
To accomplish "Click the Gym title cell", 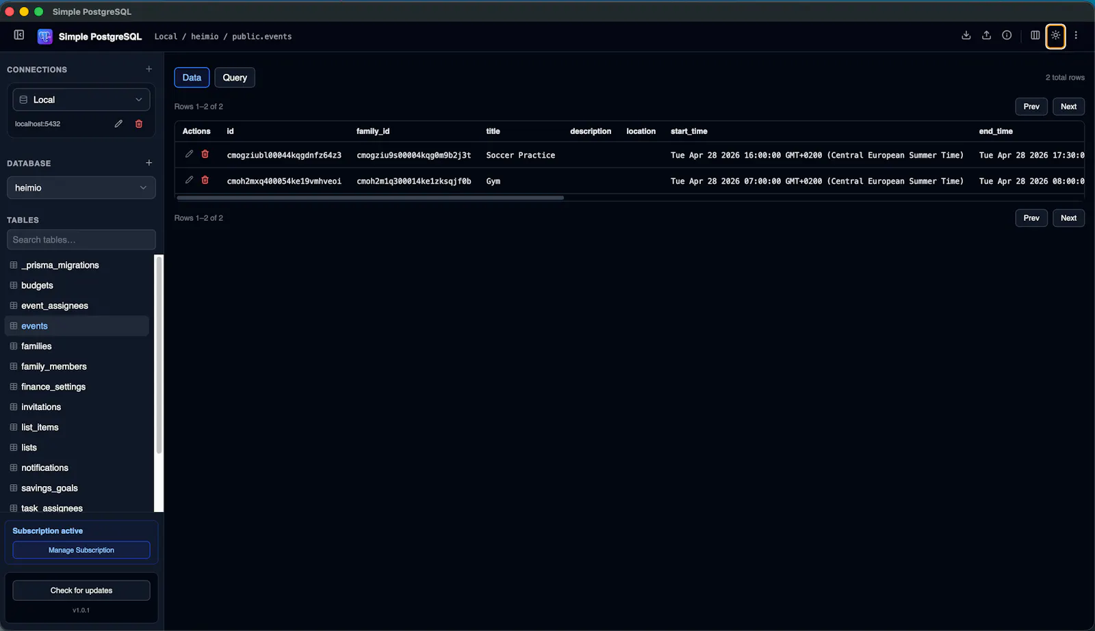I will click(493, 181).
